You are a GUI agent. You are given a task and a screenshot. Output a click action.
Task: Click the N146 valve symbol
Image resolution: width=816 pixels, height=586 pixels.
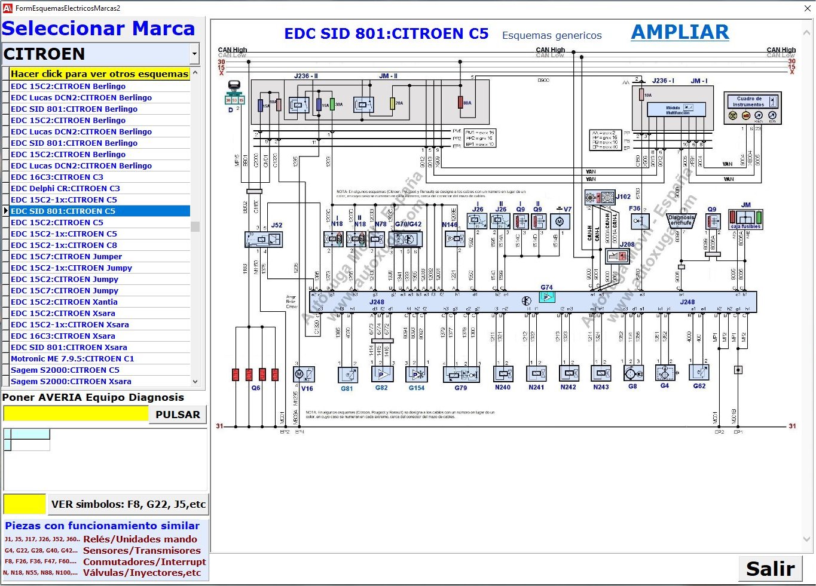pyautogui.click(x=456, y=239)
